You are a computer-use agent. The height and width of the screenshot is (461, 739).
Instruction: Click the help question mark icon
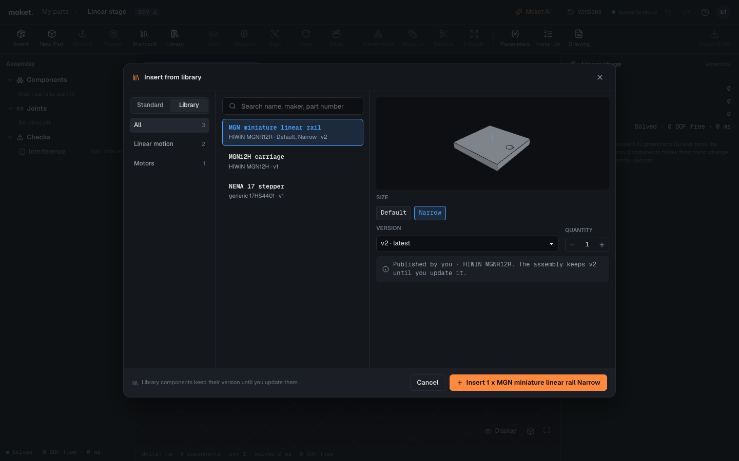(x=705, y=12)
